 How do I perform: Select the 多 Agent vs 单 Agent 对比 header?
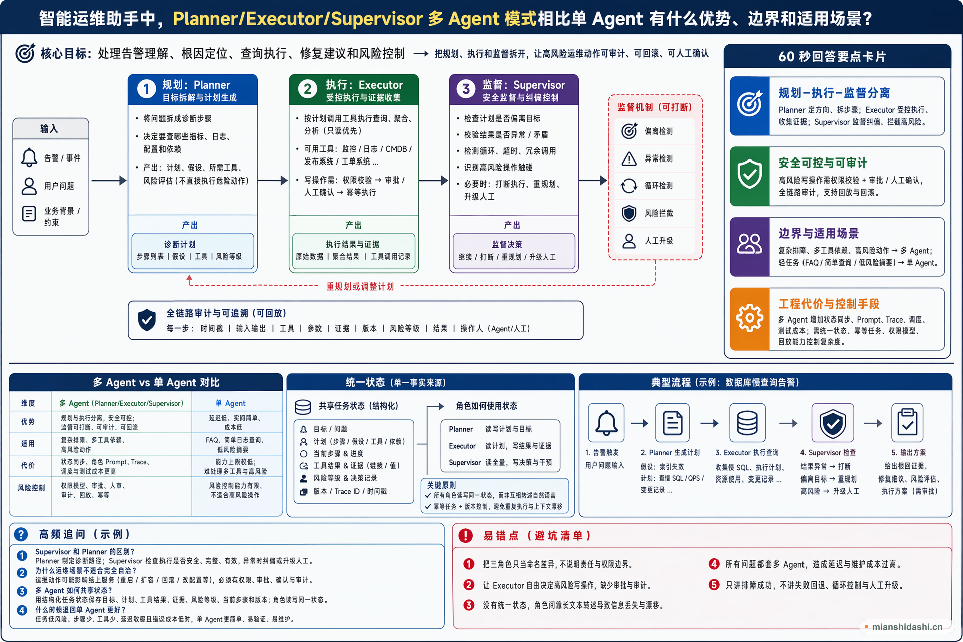146,382
